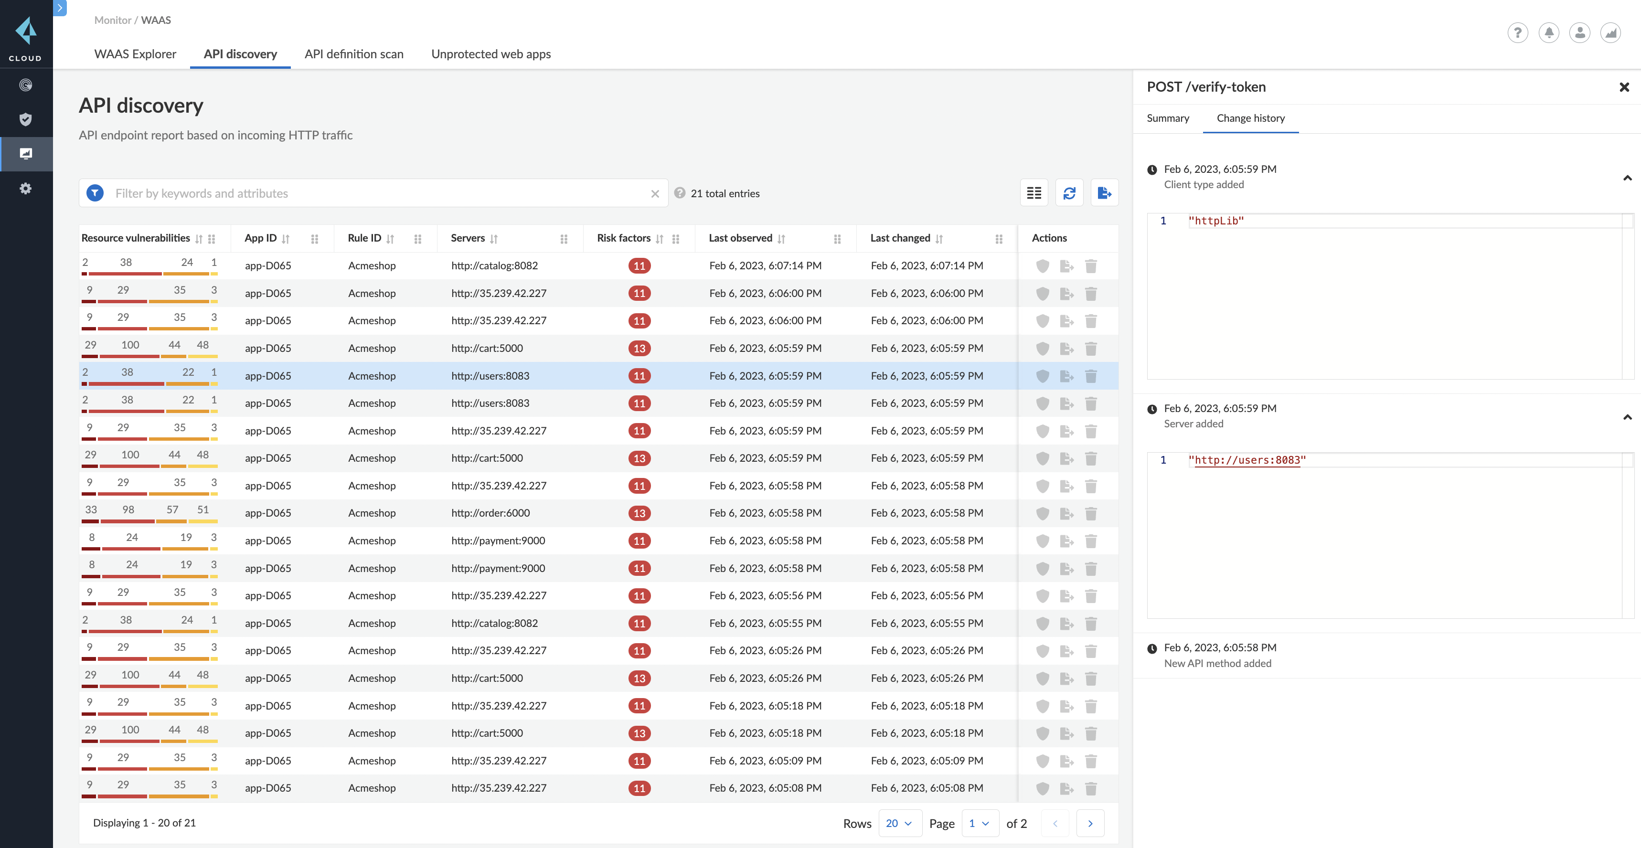Sort by Last changed column
Image resolution: width=1641 pixels, height=848 pixels.
click(939, 239)
